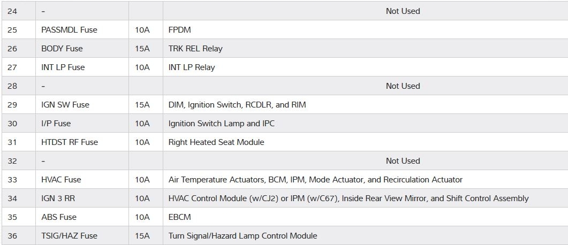Click the Right Heated Seat Module text
This screenshot has height=245, width=568.
pyautogui.click(x=216, y=142)
